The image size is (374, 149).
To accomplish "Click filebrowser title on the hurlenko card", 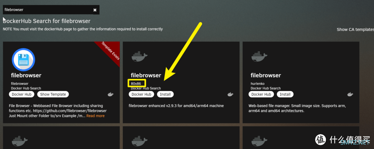I will [266, 75].
